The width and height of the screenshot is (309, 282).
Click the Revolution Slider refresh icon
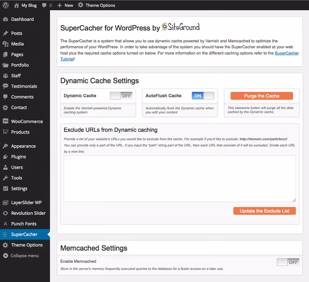point(5,213)
